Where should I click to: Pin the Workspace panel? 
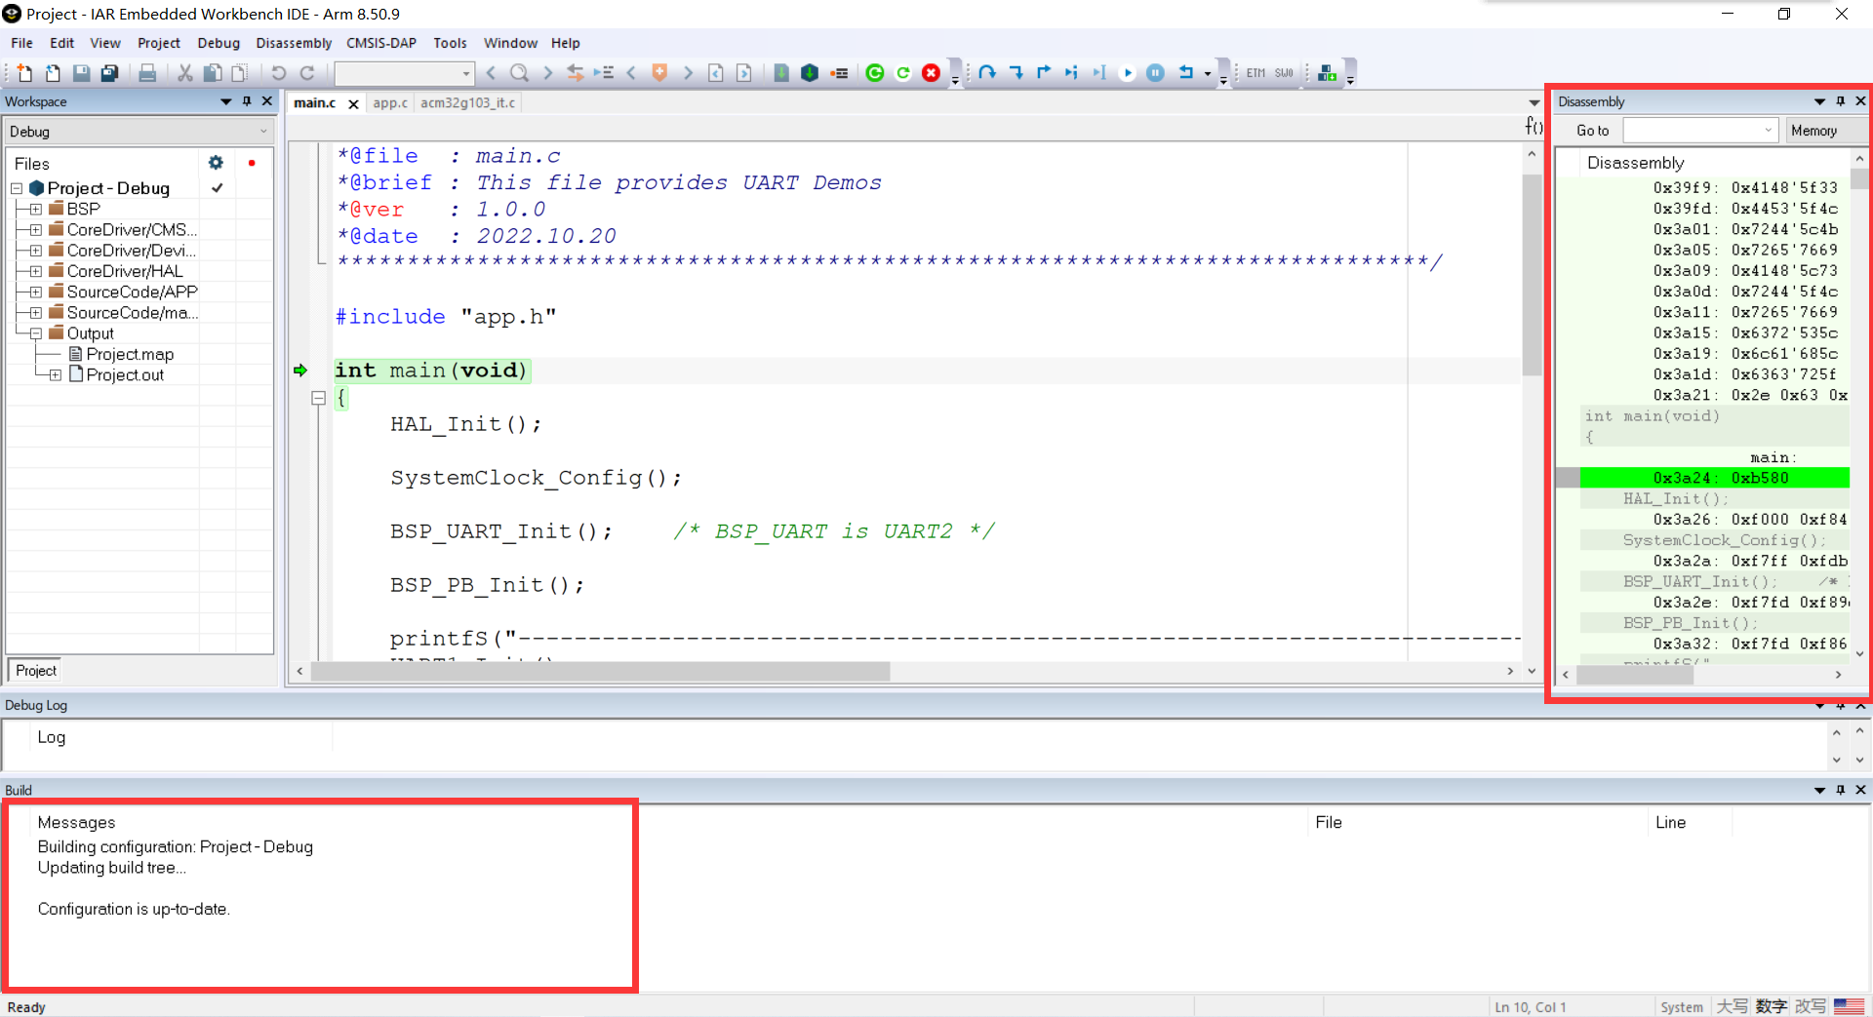pos(247,101)
